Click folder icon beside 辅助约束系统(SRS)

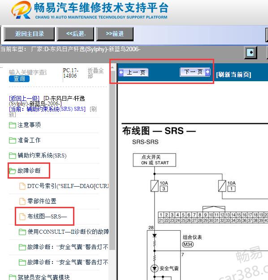tap(13, 156)
